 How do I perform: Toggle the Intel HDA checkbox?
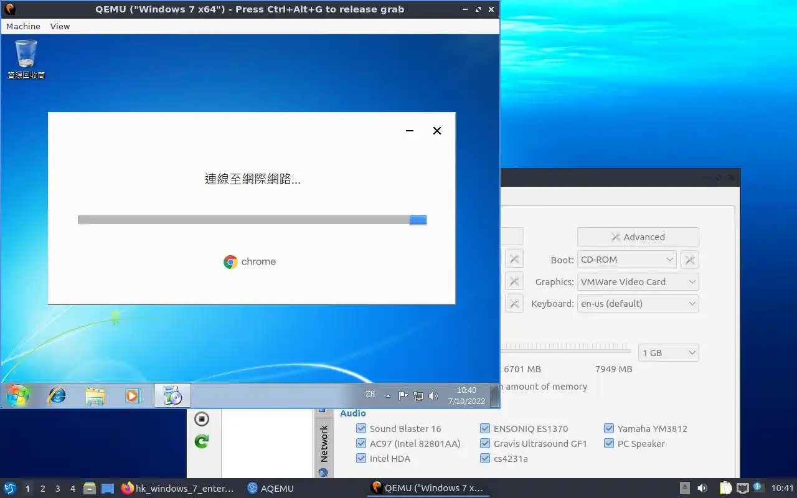tap(361, 459)
